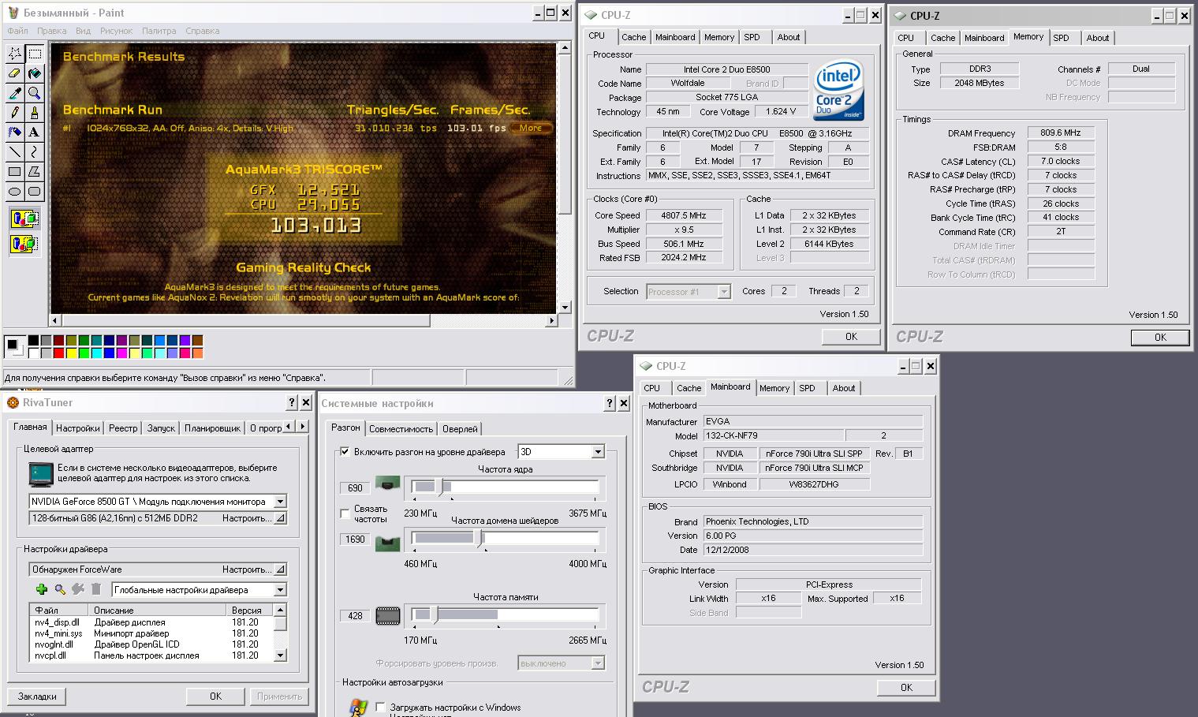Expand the adapter Настроить customize arrow
1198x717 pixels.
[x=280, y=518]
